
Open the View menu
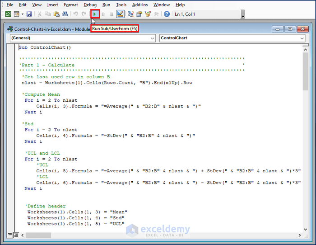coord(37,5)
